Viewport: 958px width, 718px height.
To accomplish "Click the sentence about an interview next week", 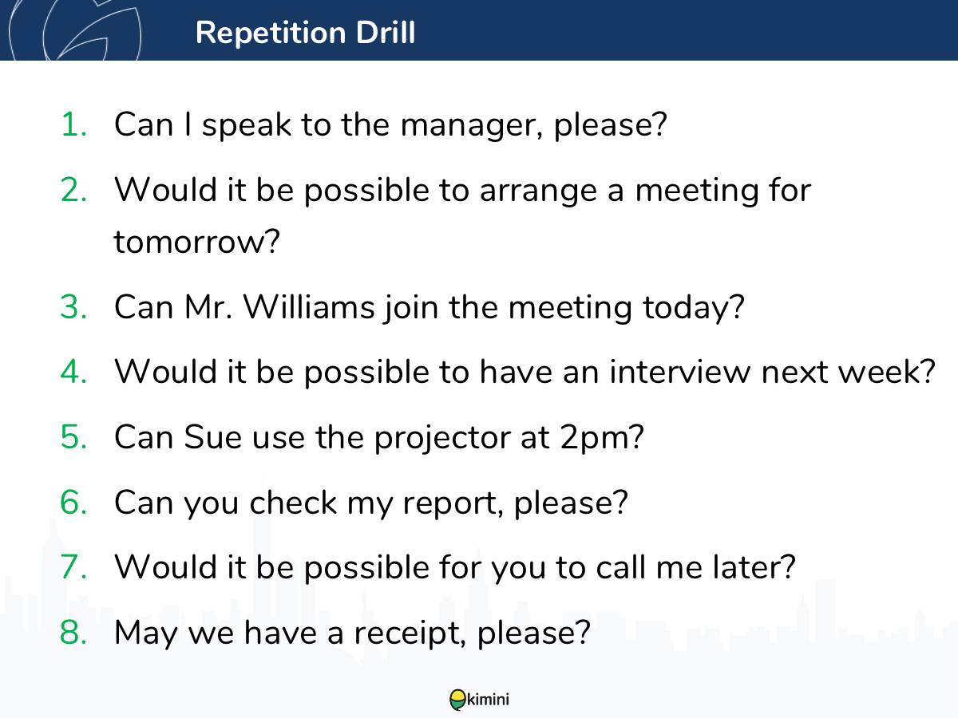I will pos(525,373).
